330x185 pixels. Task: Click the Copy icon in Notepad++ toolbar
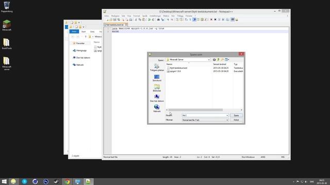140,20
